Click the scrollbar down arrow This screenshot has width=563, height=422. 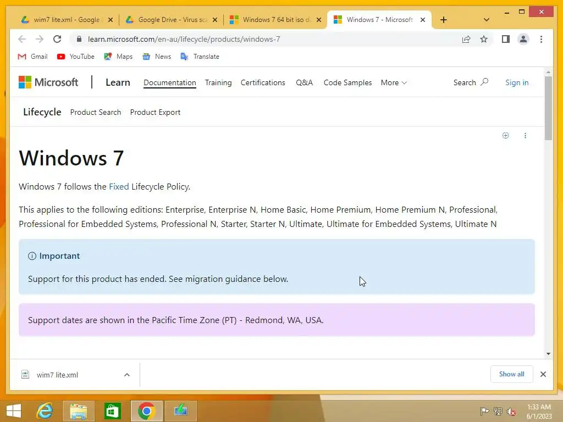point(548,354)
